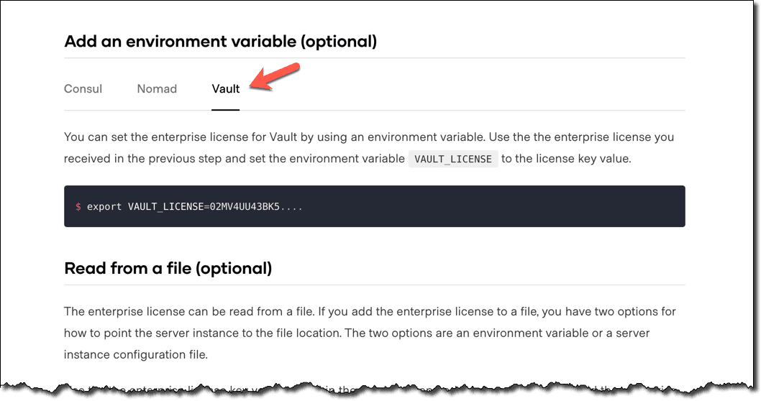
Task: Click the export keyword in the command
Action: (104, 207)
